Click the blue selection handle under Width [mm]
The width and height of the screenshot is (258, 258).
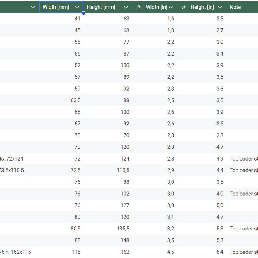[x=83, y=13]
